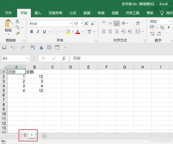Image resolution: width=173 pixels, height=144 pixels.
Task: Click the percent style button
Action: tap(162, 28)
